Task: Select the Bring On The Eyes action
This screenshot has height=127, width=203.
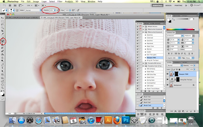Action: point(153,60)
